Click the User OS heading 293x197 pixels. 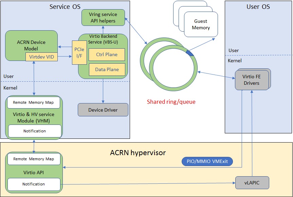coord(258,6)
